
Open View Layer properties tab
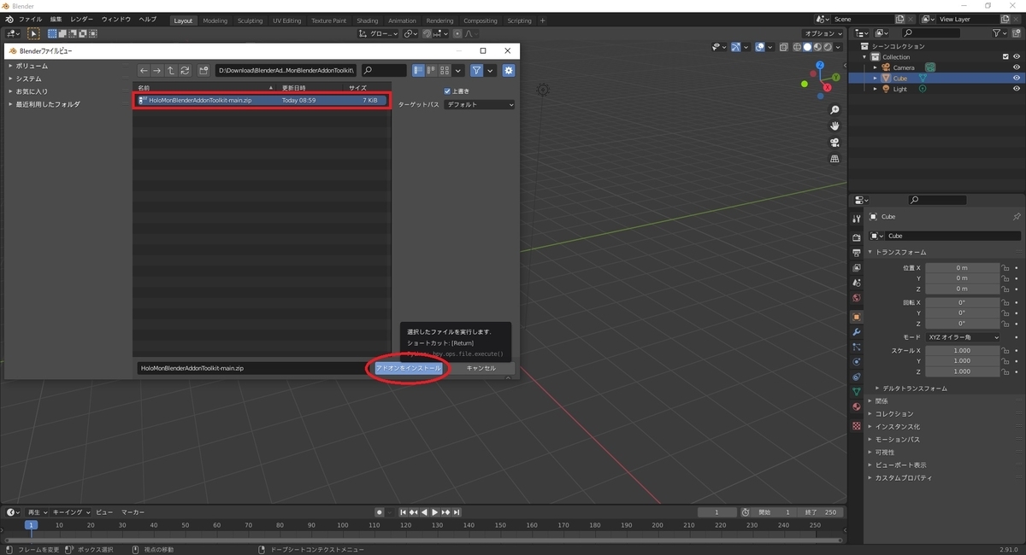[856, 268]
